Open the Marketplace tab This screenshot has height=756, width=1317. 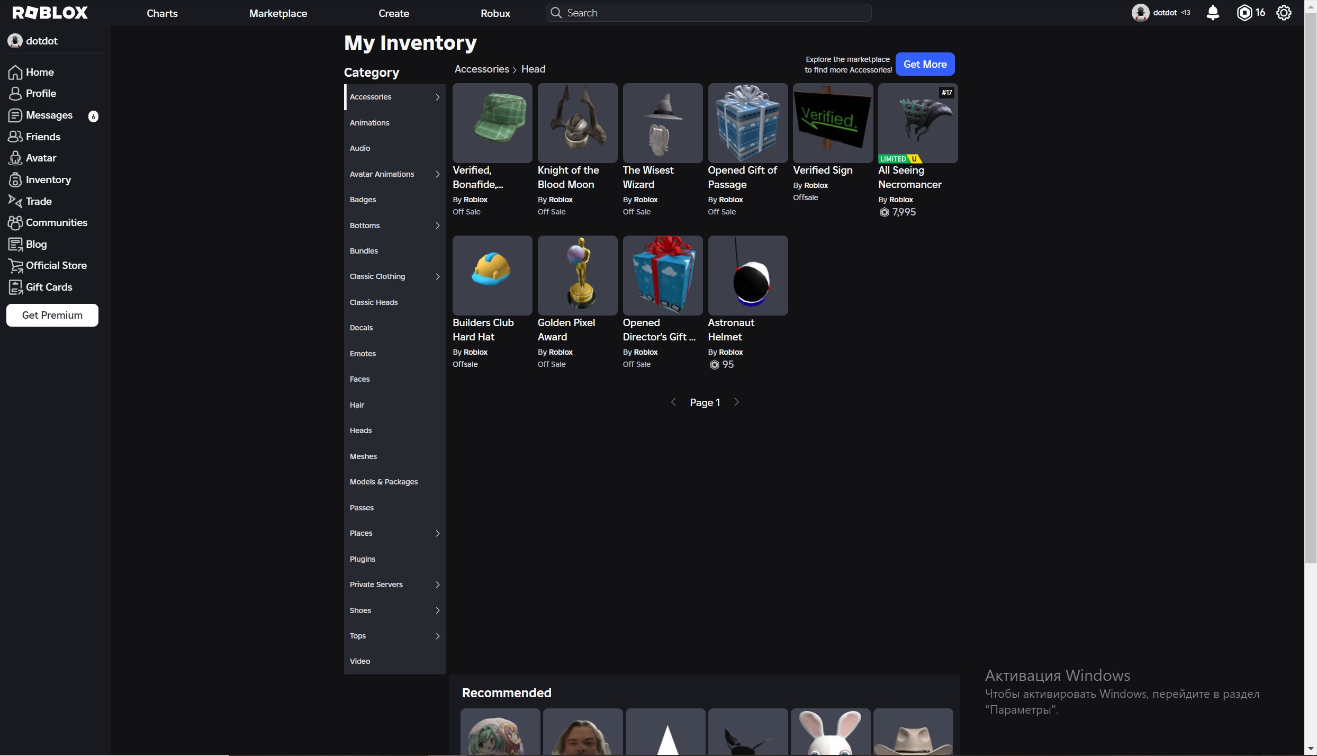278,13
